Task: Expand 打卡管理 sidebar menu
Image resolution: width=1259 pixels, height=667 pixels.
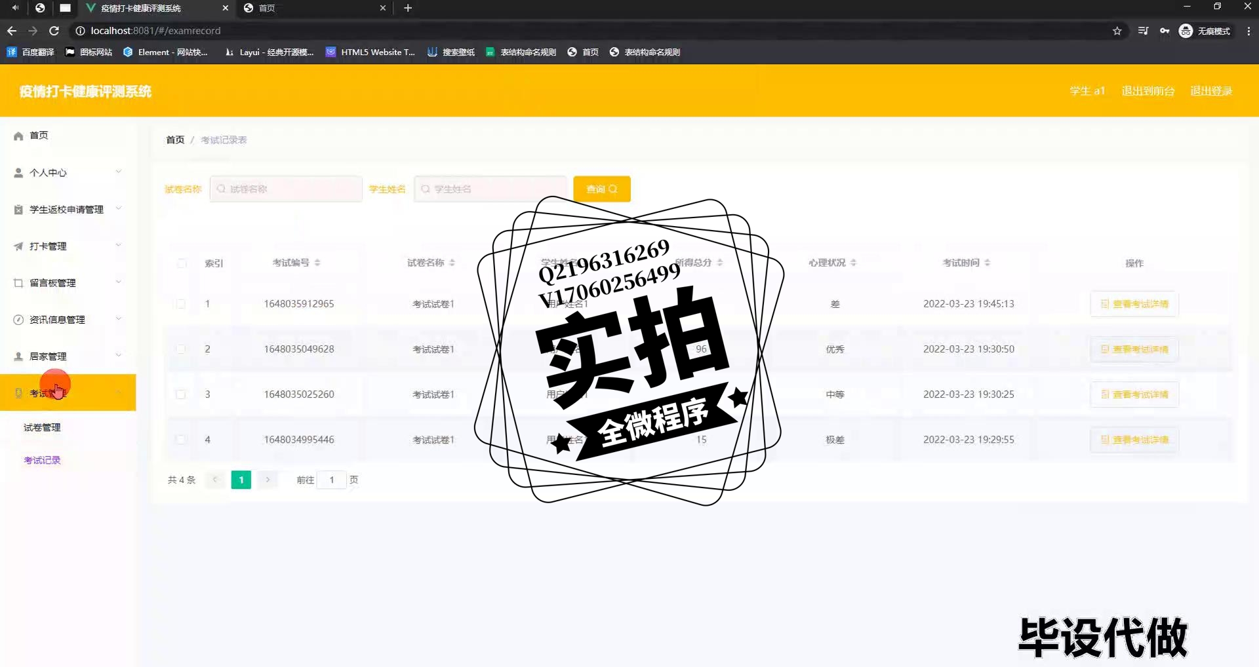Action: tap(68, 246)
